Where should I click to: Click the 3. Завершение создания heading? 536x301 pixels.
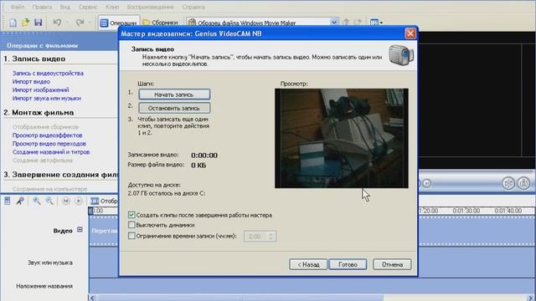(x=61, y=175)
